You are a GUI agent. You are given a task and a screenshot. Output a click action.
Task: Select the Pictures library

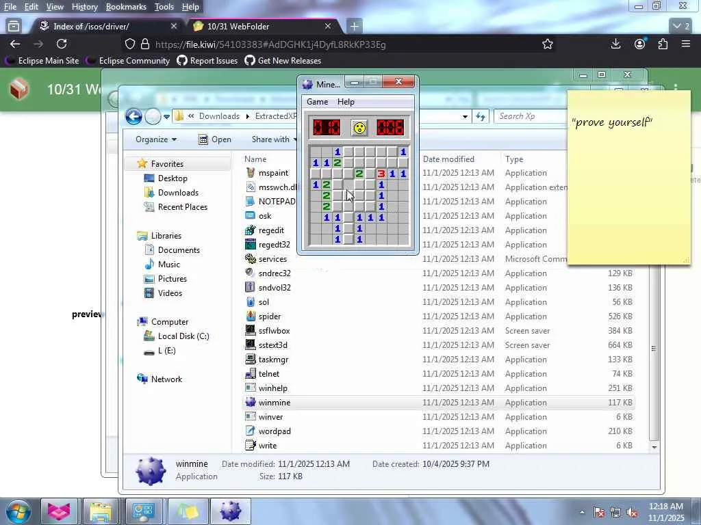[x=172, y=279]
